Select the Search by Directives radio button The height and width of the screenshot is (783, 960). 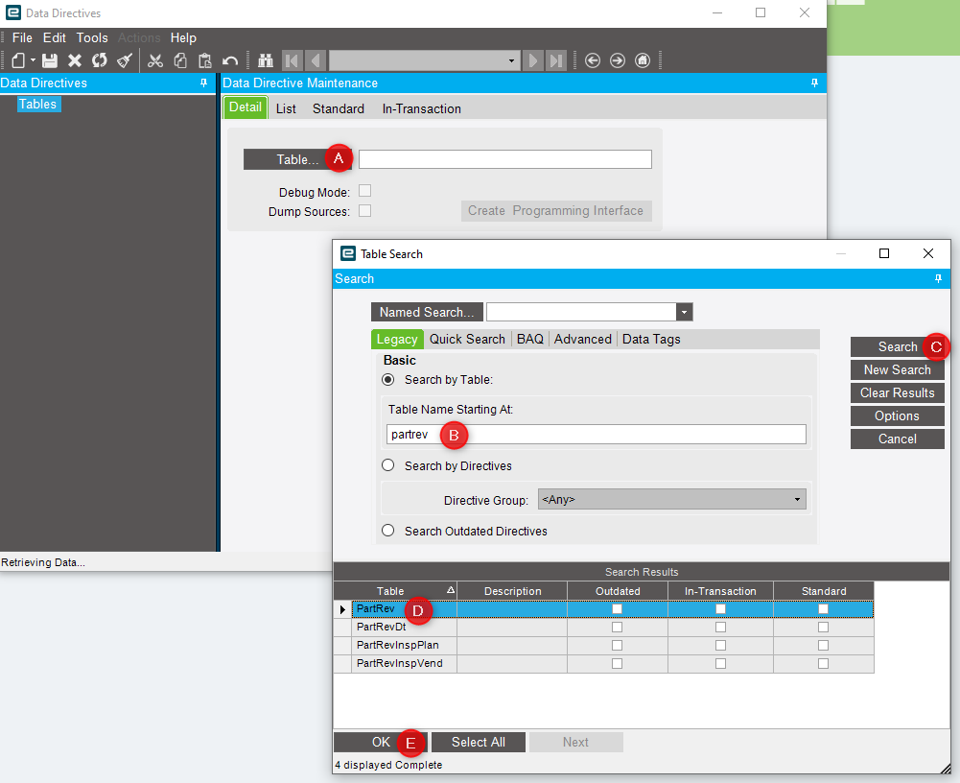387,464
